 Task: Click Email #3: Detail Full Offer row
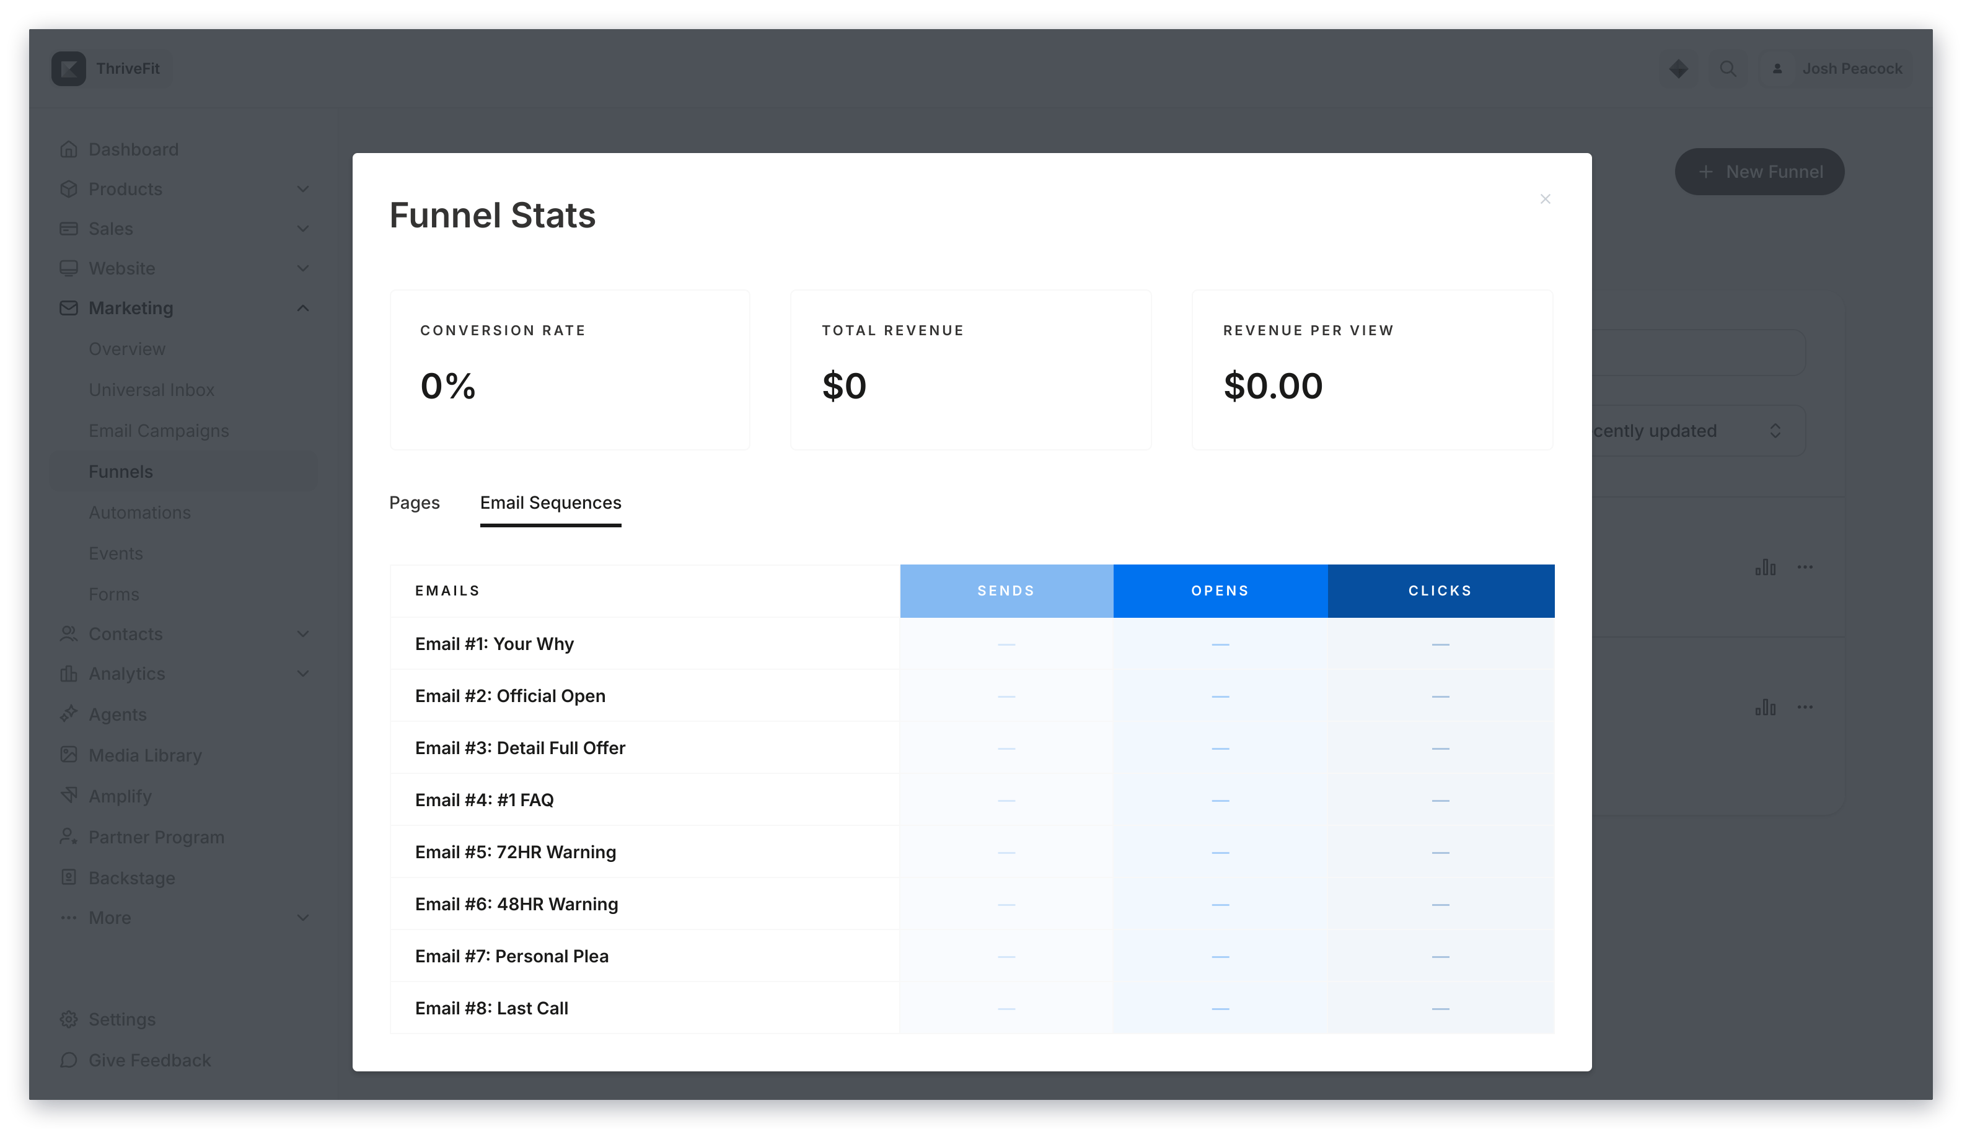tap(972, 747)
